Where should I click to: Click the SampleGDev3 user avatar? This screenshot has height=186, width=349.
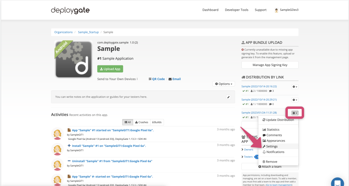tap(276, 10)
